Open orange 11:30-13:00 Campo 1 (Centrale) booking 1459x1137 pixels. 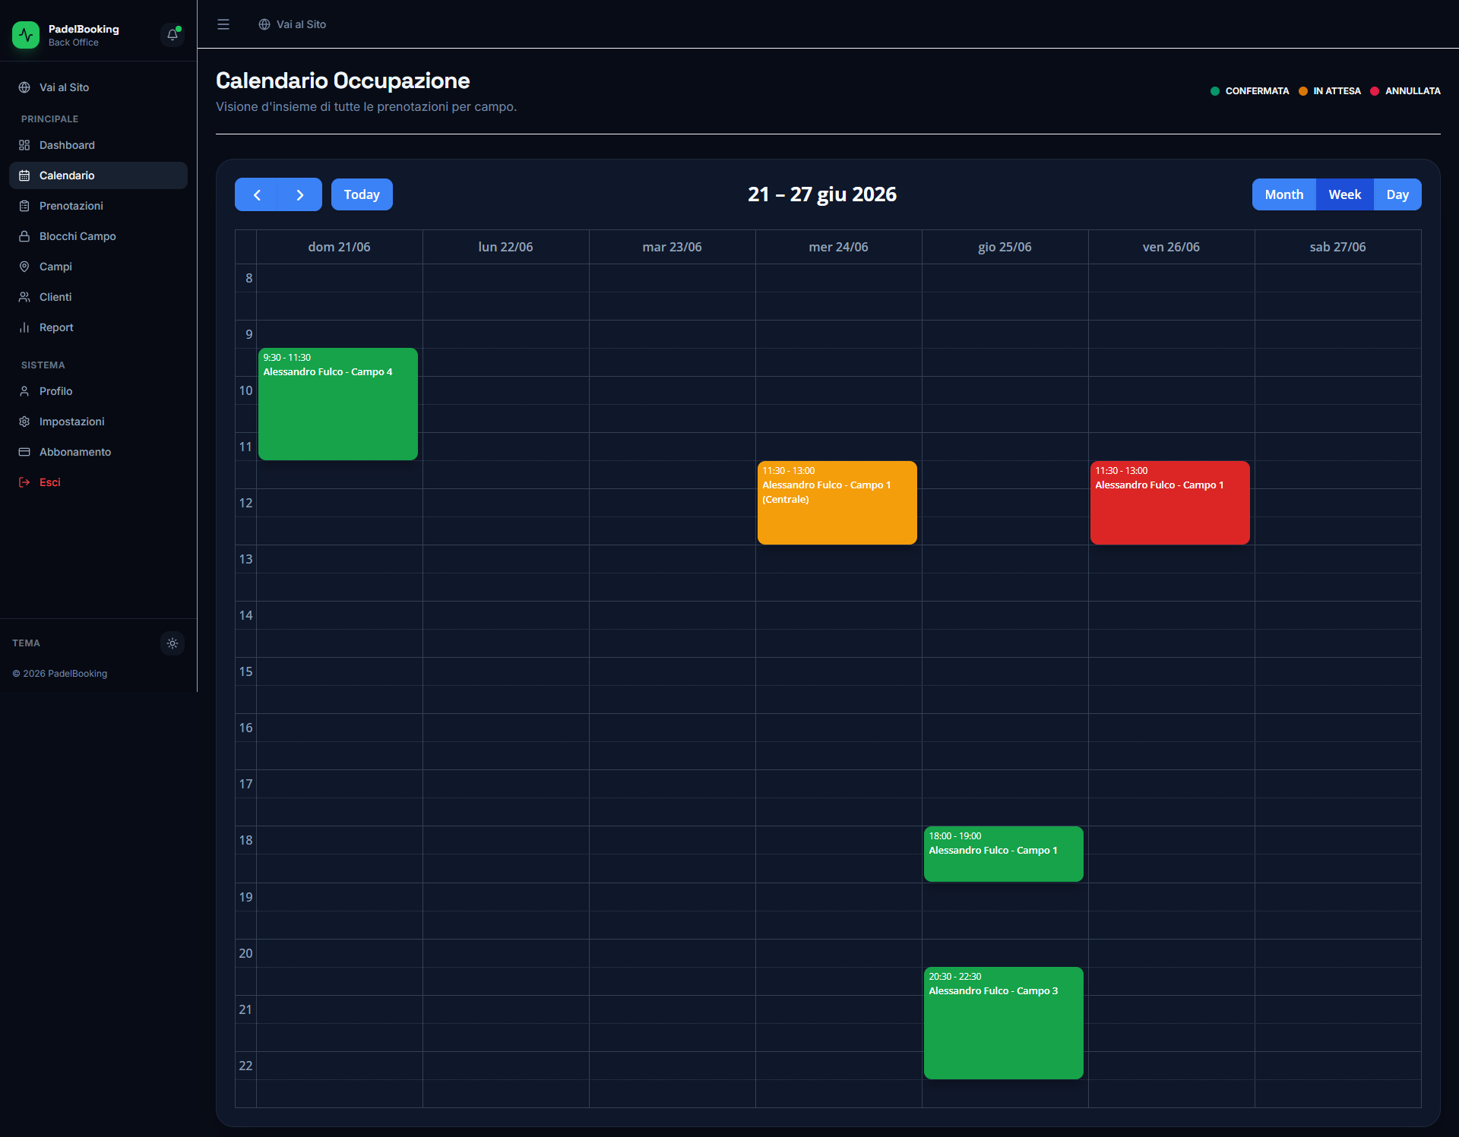coord(837,503)
